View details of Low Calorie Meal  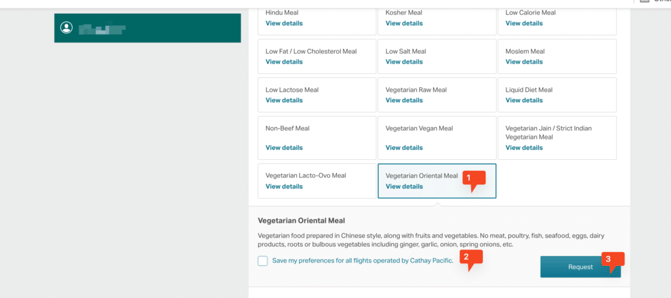pyautogui.click(x=524, y=23)
